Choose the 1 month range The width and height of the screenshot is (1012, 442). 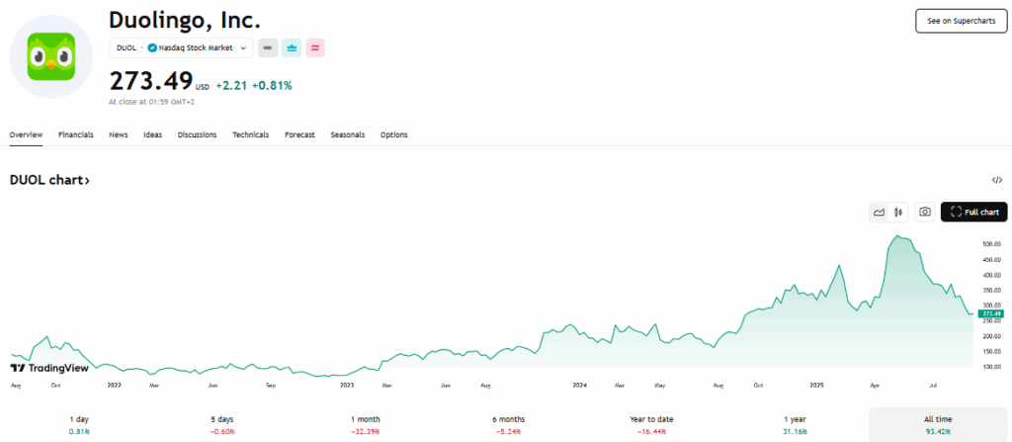(366, 424)
